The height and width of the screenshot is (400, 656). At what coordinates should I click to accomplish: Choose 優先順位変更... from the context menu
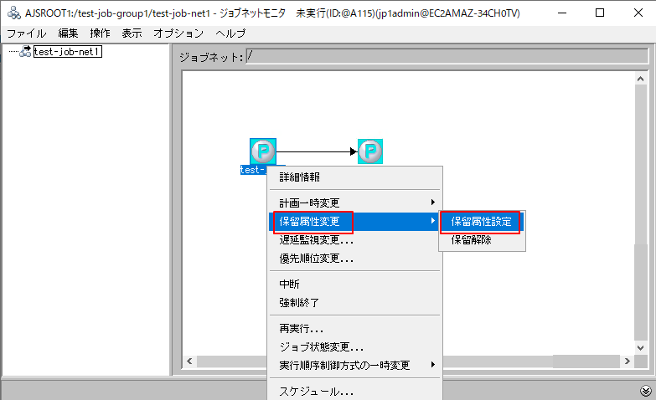pos(354,259)
